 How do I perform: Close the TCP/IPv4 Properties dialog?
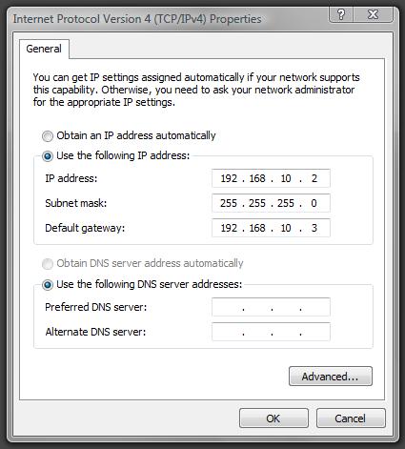point(374,14)
